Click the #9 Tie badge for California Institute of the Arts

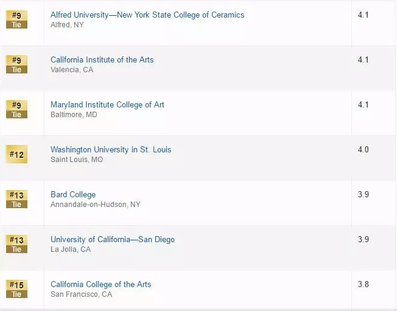(x=16, y=64)
